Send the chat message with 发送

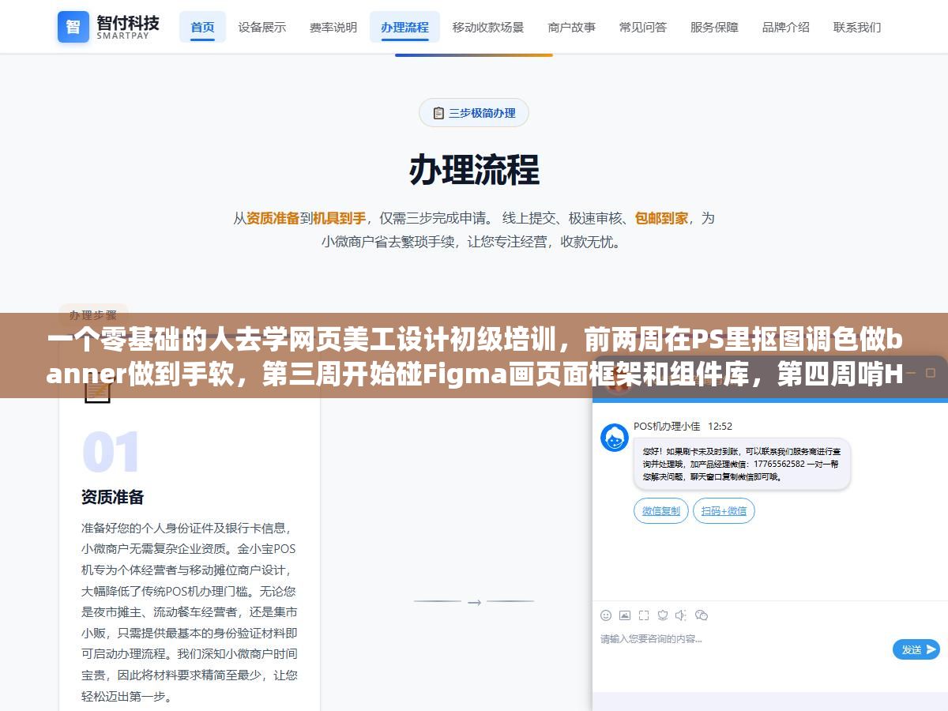click(x=916, y=649)
